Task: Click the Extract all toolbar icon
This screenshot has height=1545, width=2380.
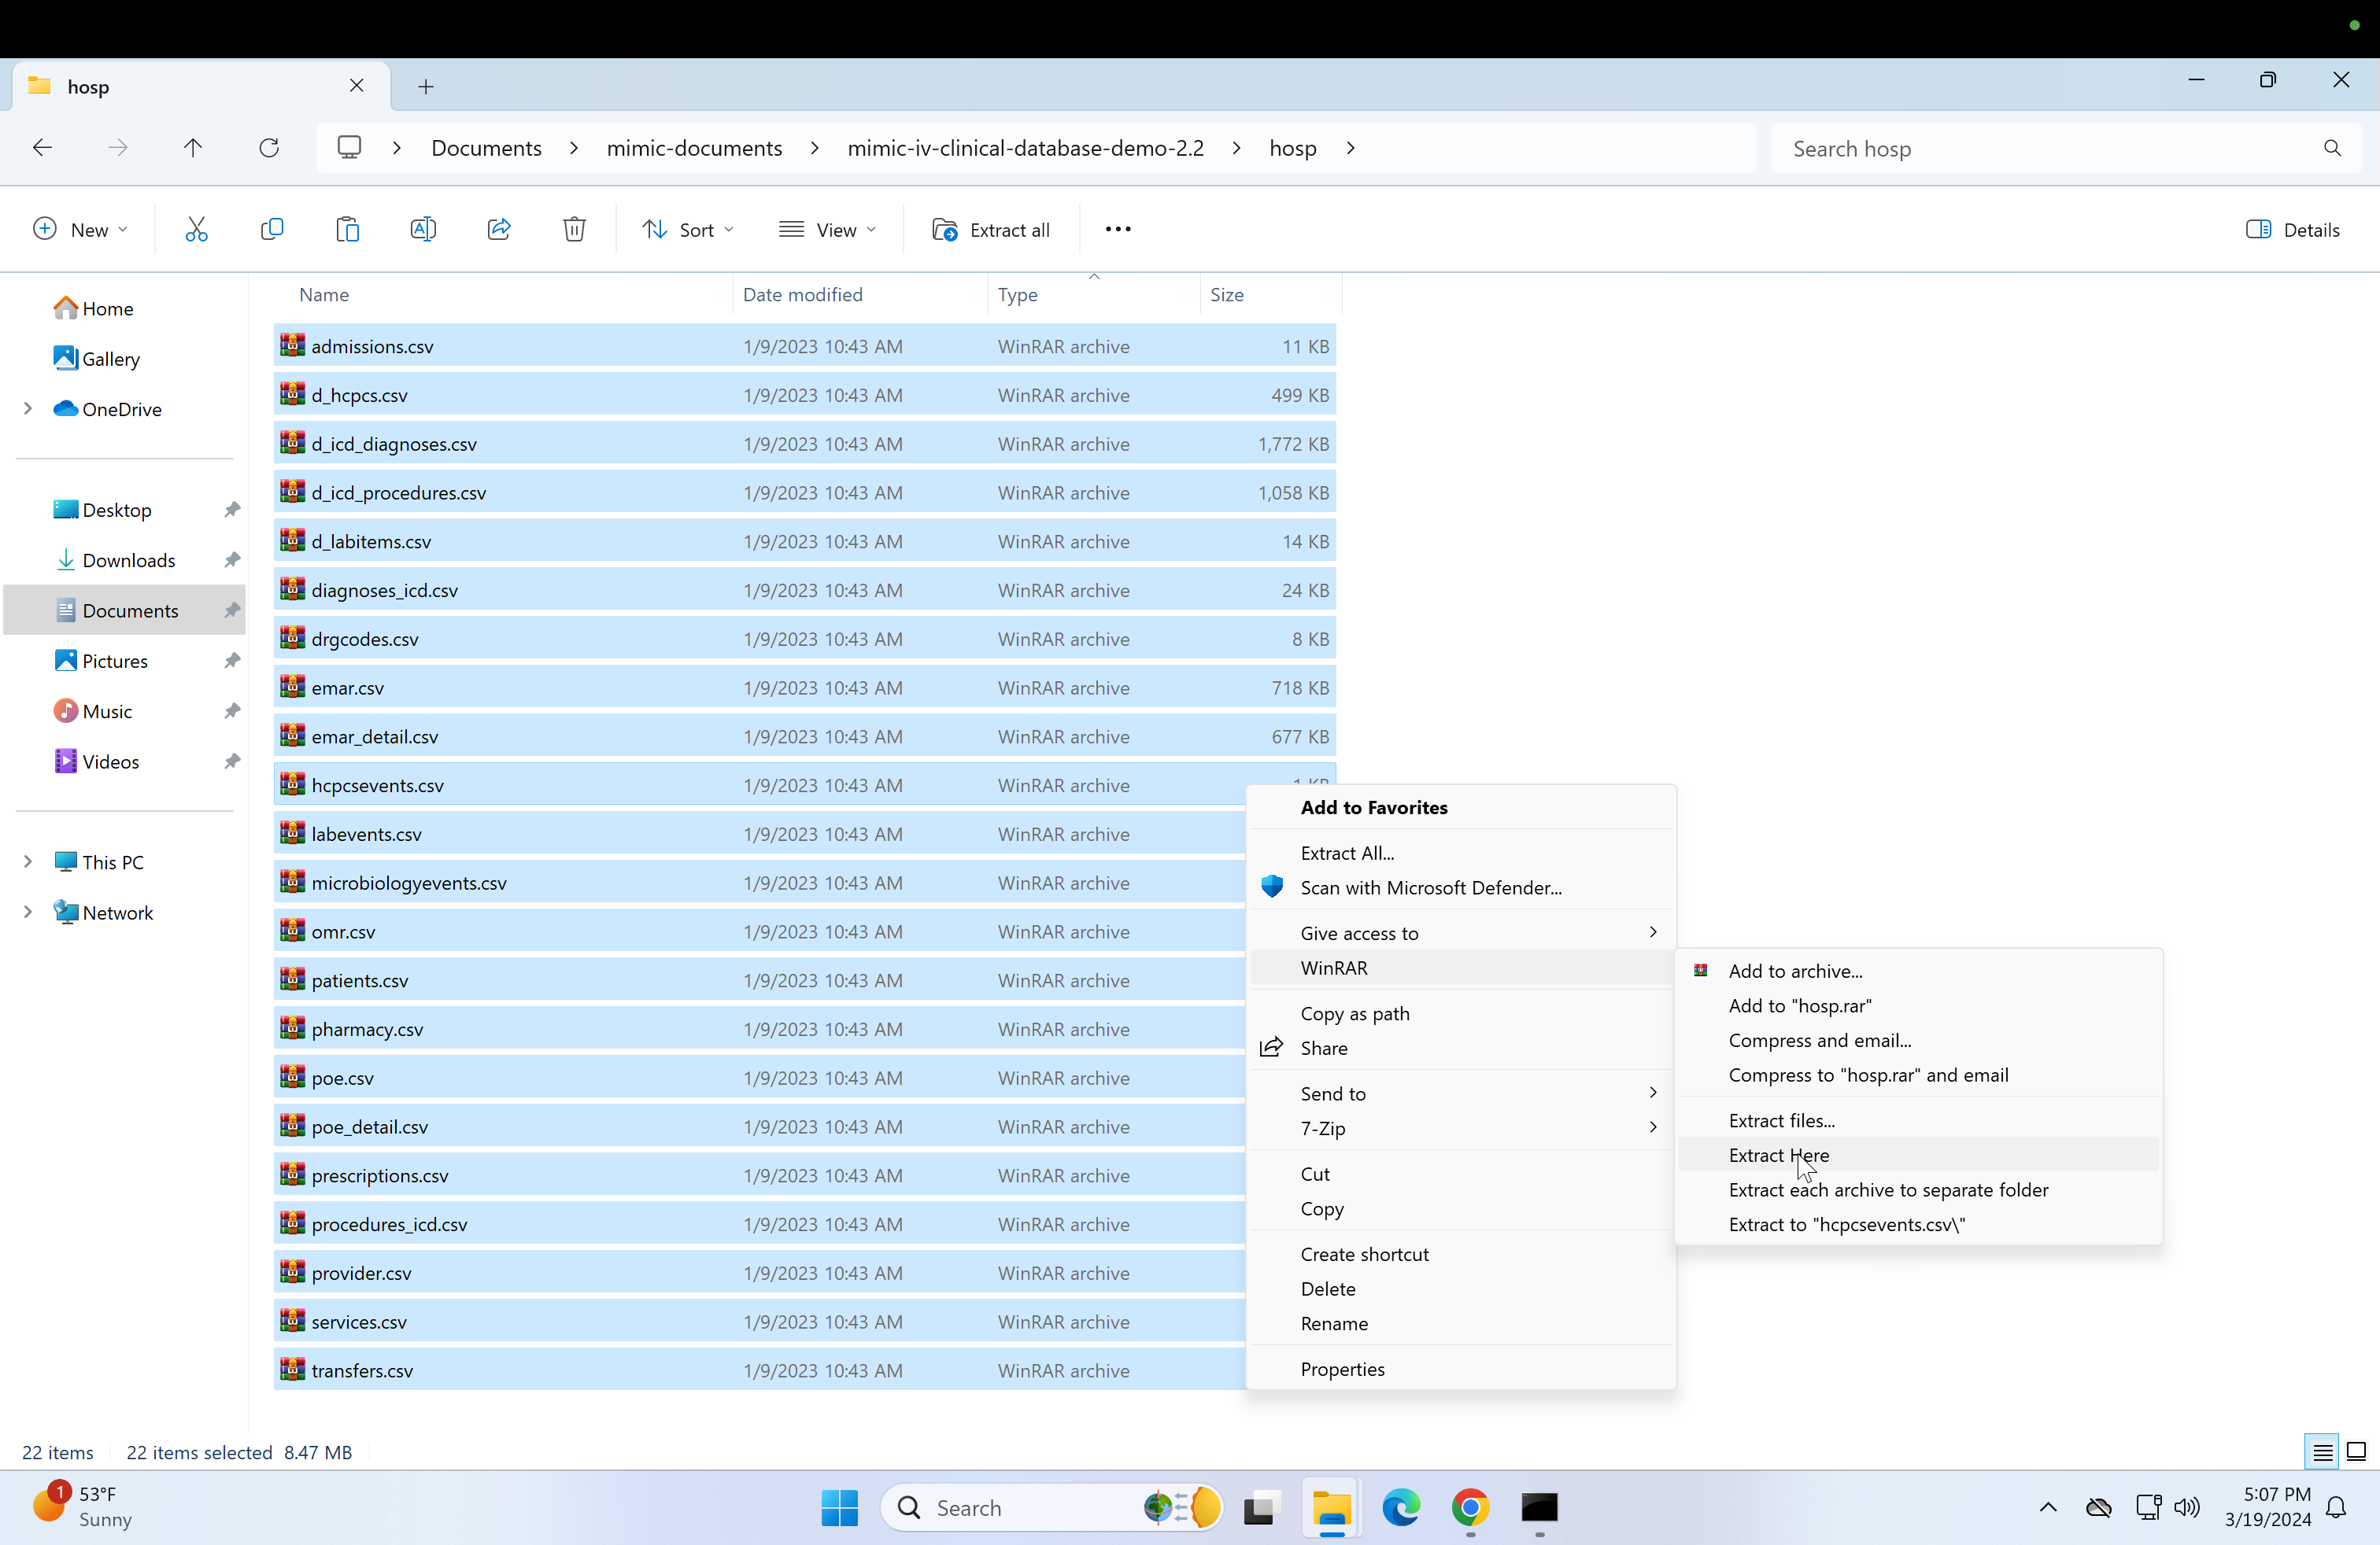Action: 992,229
